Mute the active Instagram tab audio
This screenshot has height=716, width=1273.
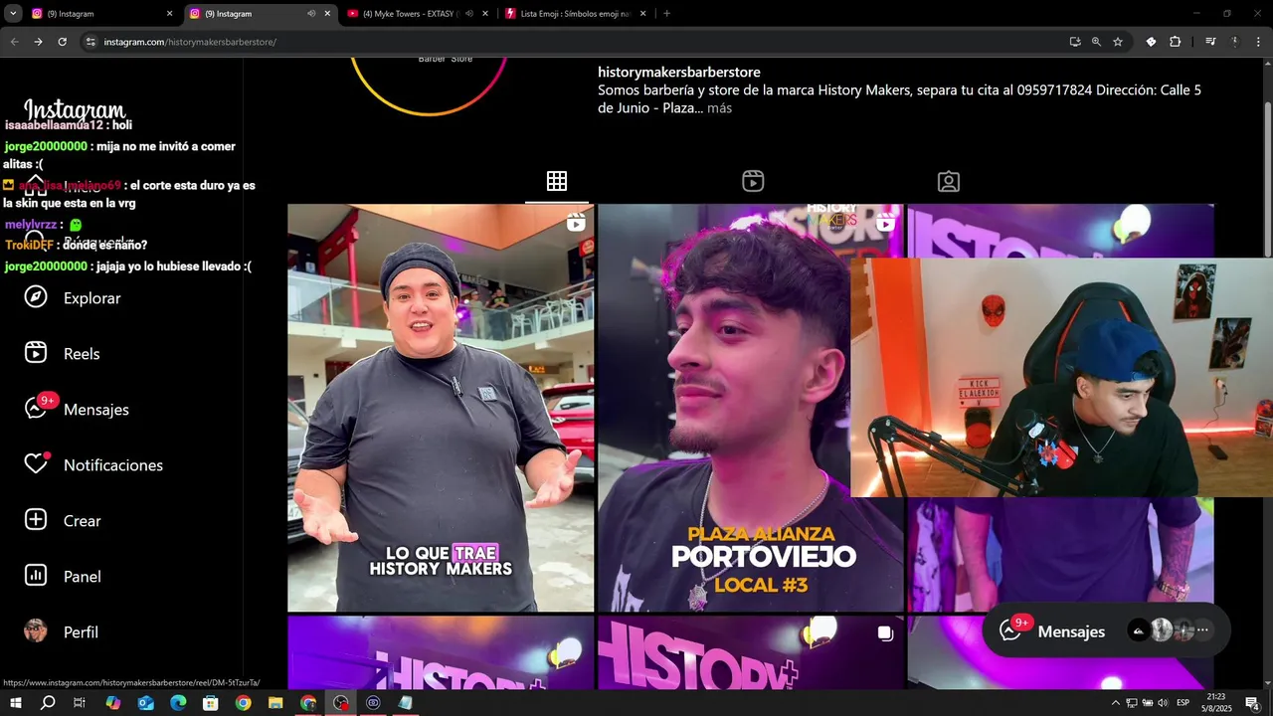tap(311, 14)
